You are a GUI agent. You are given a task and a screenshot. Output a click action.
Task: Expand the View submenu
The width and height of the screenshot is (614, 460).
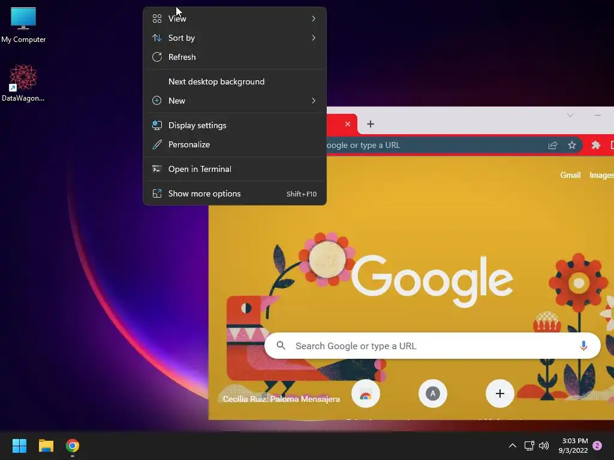234,19
